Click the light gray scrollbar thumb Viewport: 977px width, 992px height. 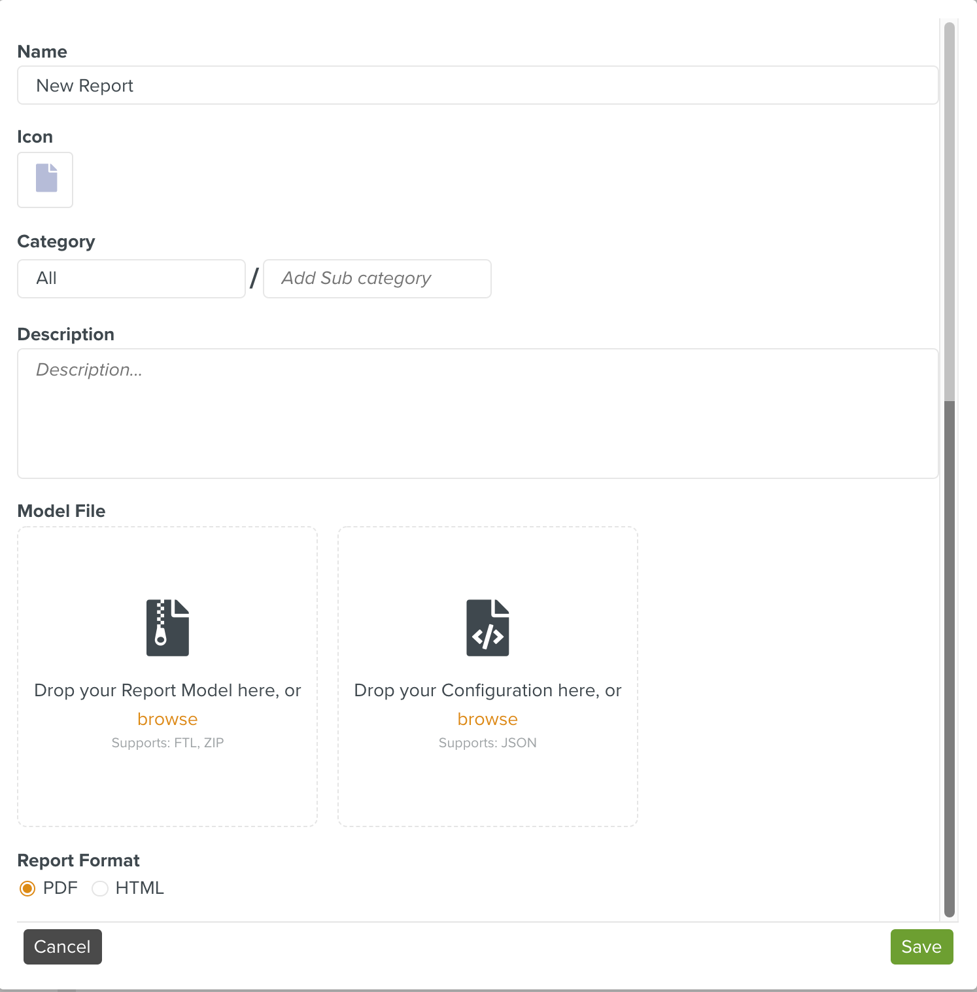[950, 209]
